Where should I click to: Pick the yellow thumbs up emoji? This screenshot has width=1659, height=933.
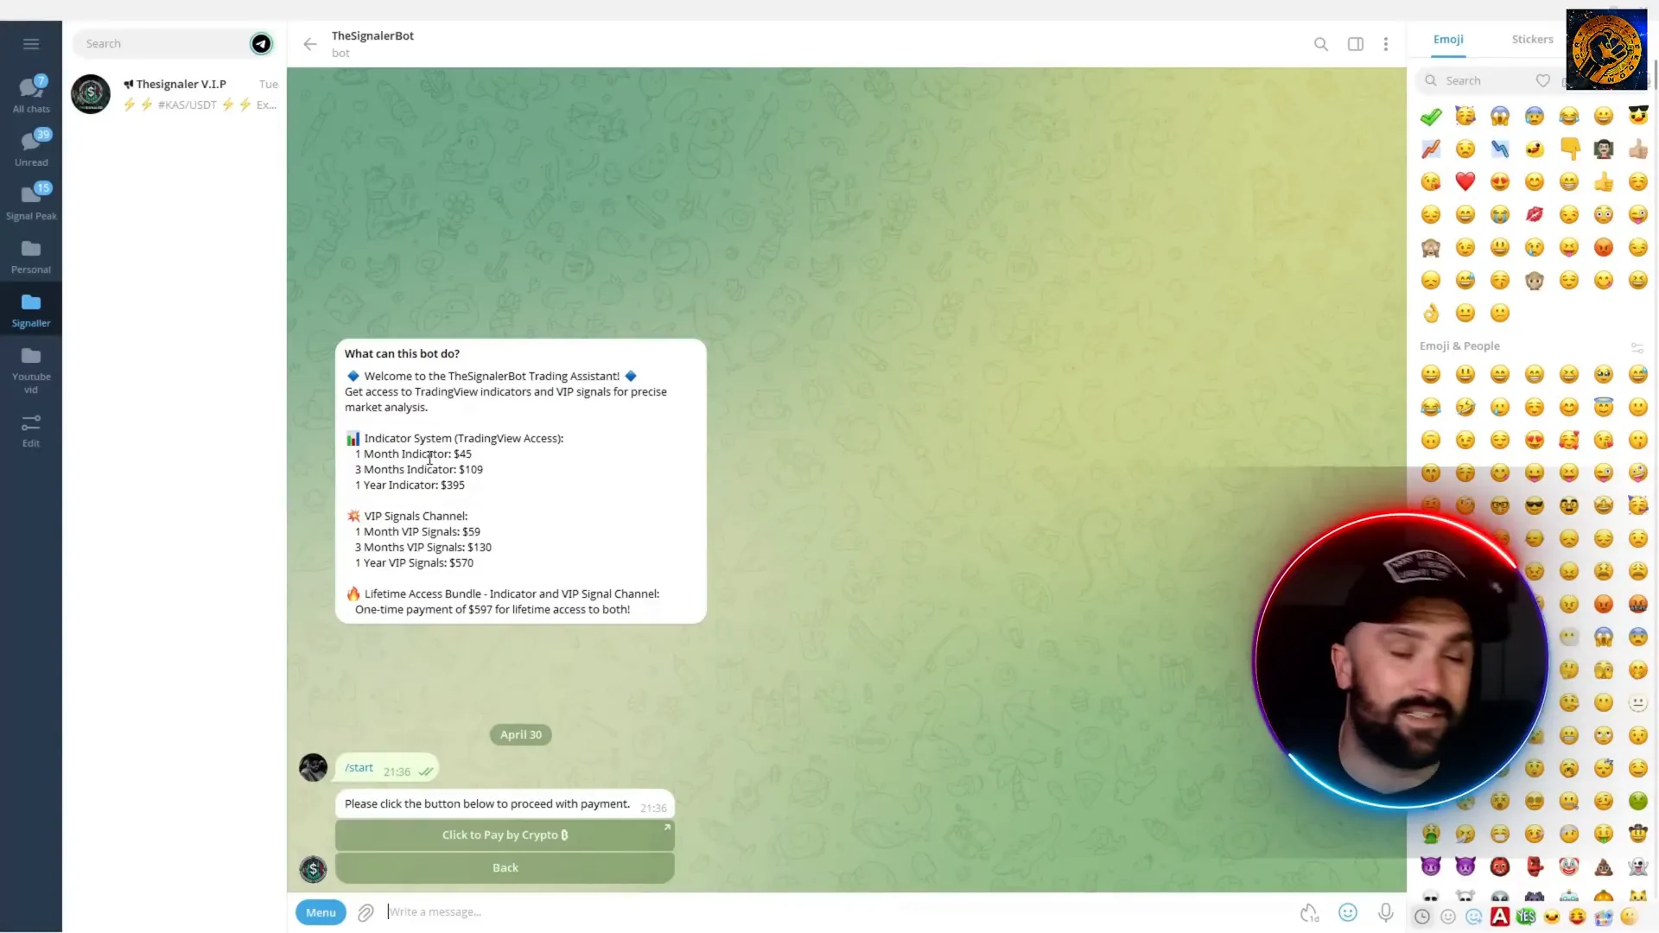pyautogui.click(x=1604, y=181)
